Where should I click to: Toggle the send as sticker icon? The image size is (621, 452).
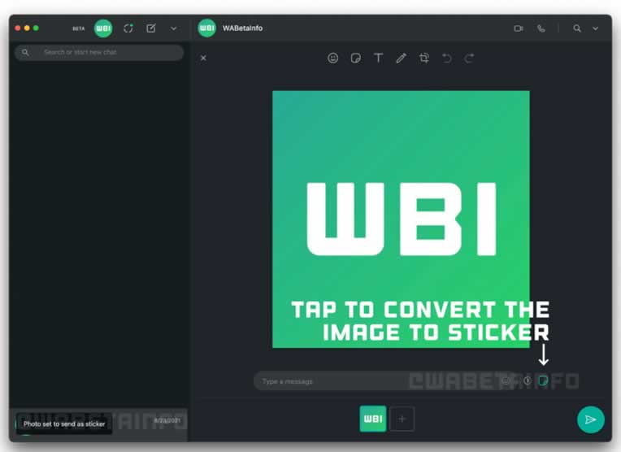(x=543, y=380)
